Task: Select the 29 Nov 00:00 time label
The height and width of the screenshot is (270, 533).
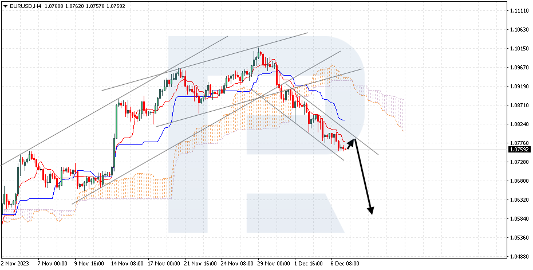Action: tap(274, 264)
